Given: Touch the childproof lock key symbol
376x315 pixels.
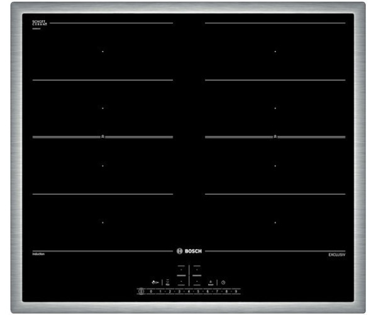Looking at the screenshot, I should coord(155,282).
